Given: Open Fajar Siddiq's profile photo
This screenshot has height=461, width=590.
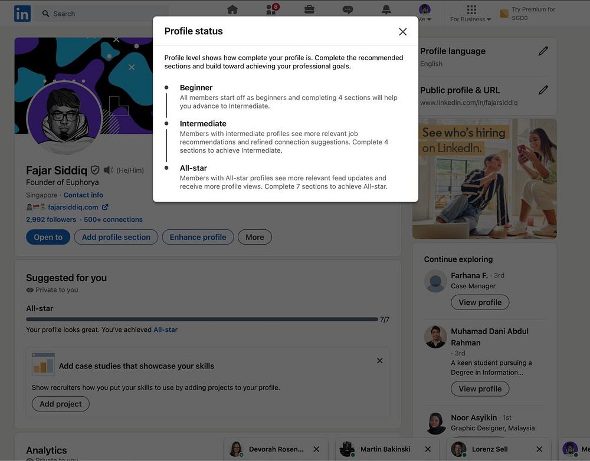Looking at the screenshot, I should [65, 117].
